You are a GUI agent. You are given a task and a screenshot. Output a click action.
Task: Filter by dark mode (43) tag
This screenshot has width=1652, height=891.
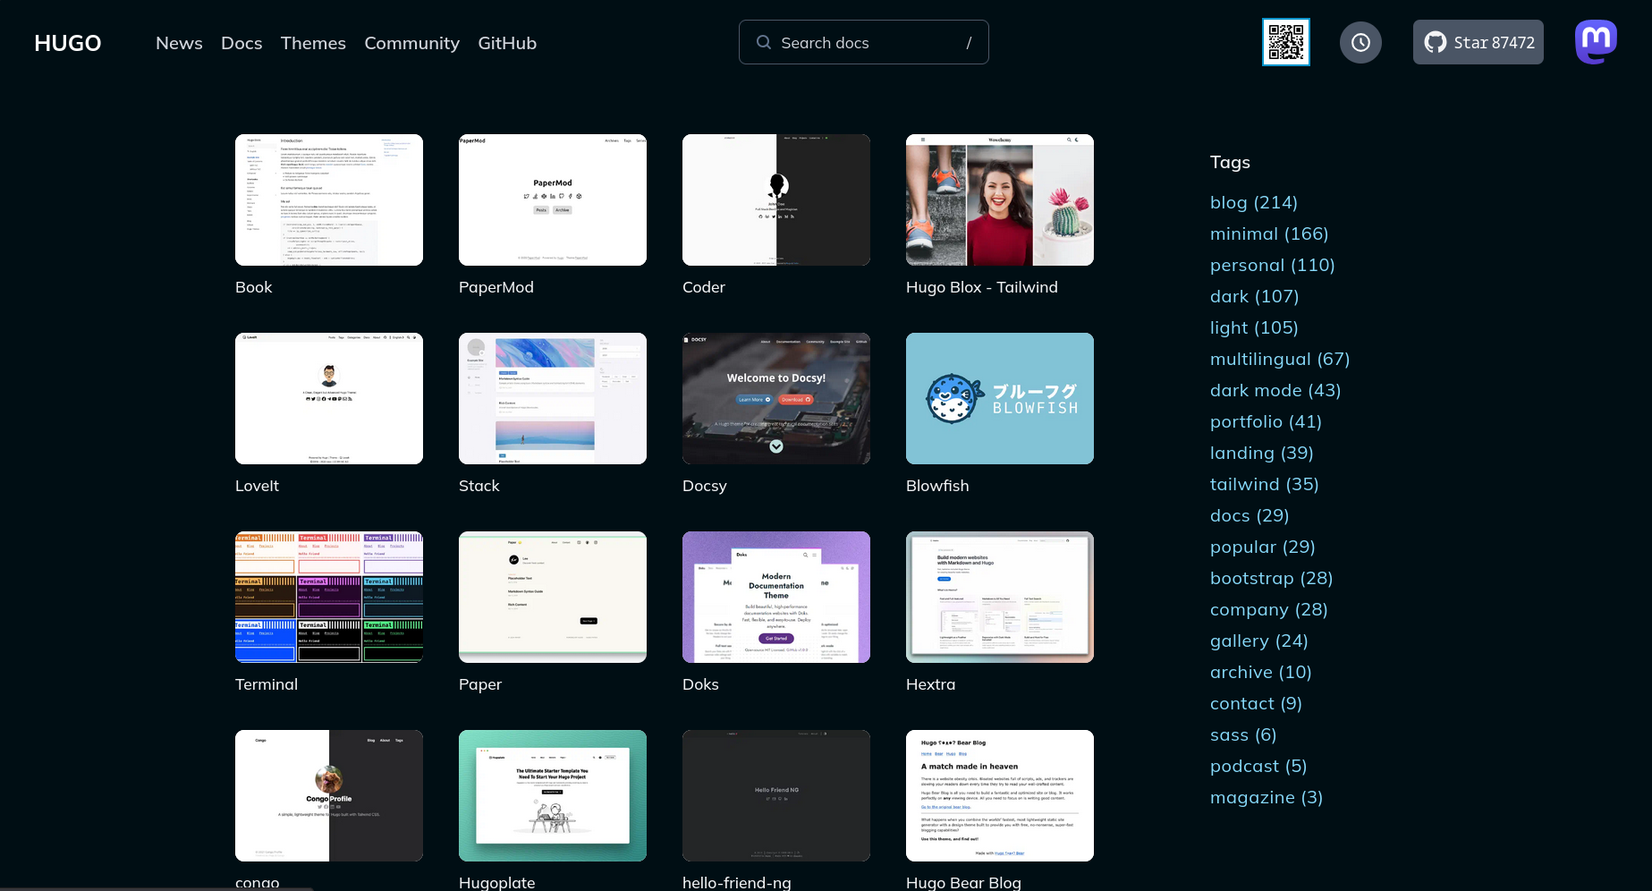pyautogui.click(x=1275, y=390)
